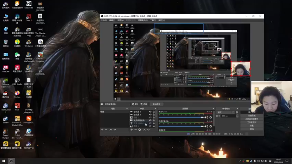Pop out the Scene Transitions dock
The height and width of the screenshot is (164, 292).
point(237,109)
